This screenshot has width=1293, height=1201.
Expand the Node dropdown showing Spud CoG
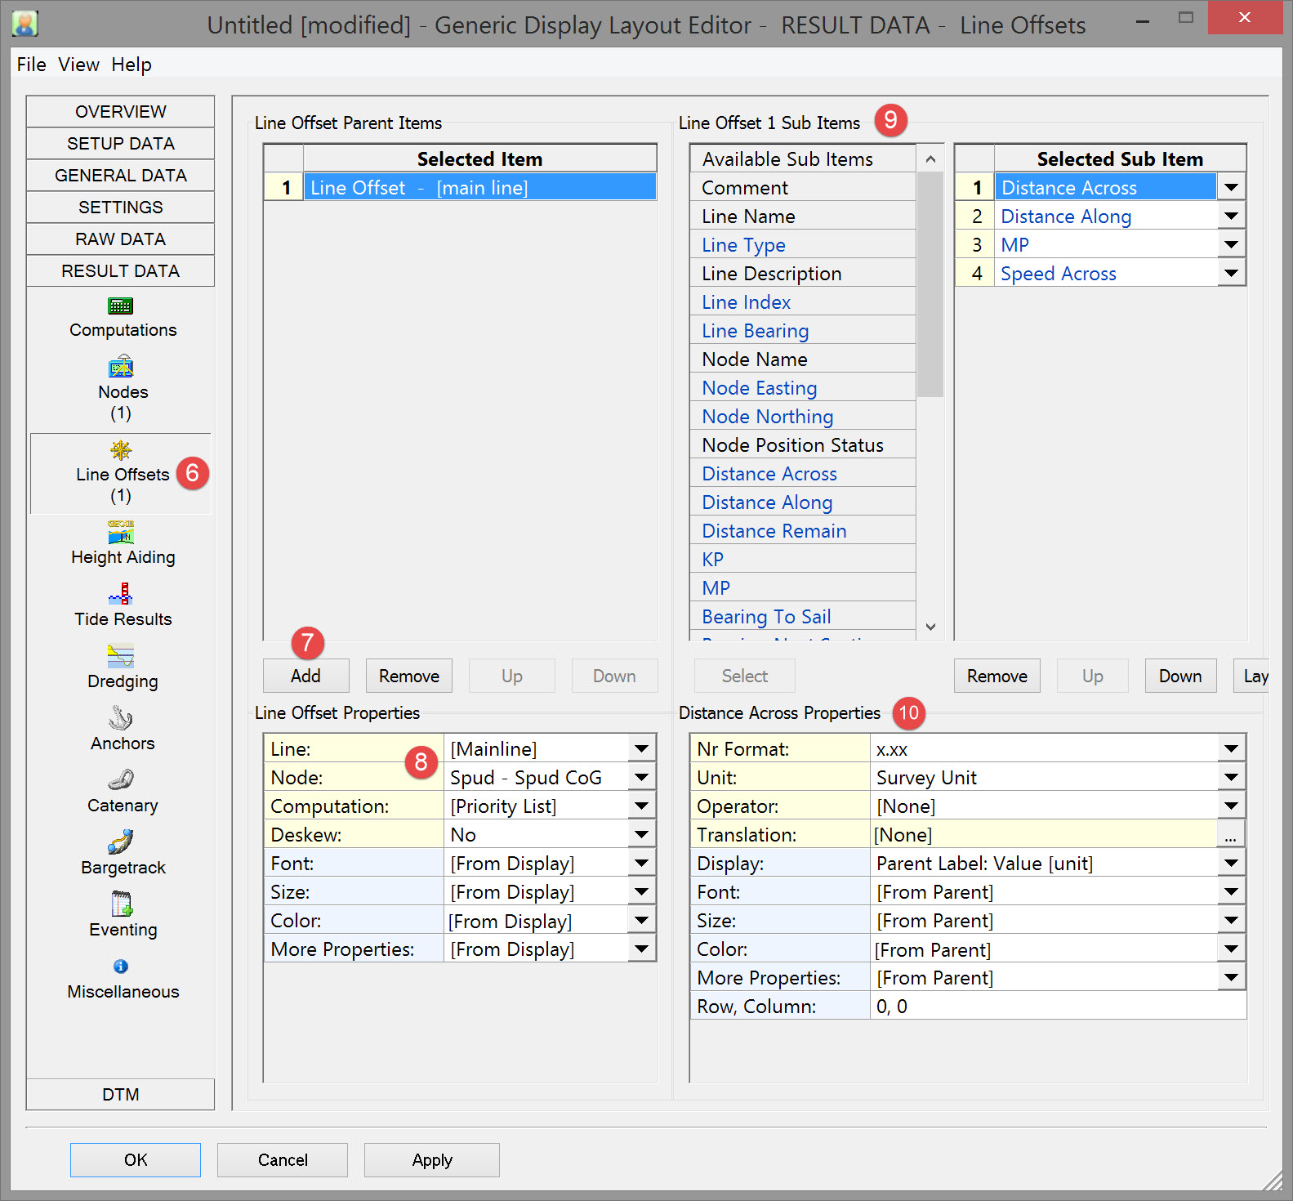click(x=642, y=778)
